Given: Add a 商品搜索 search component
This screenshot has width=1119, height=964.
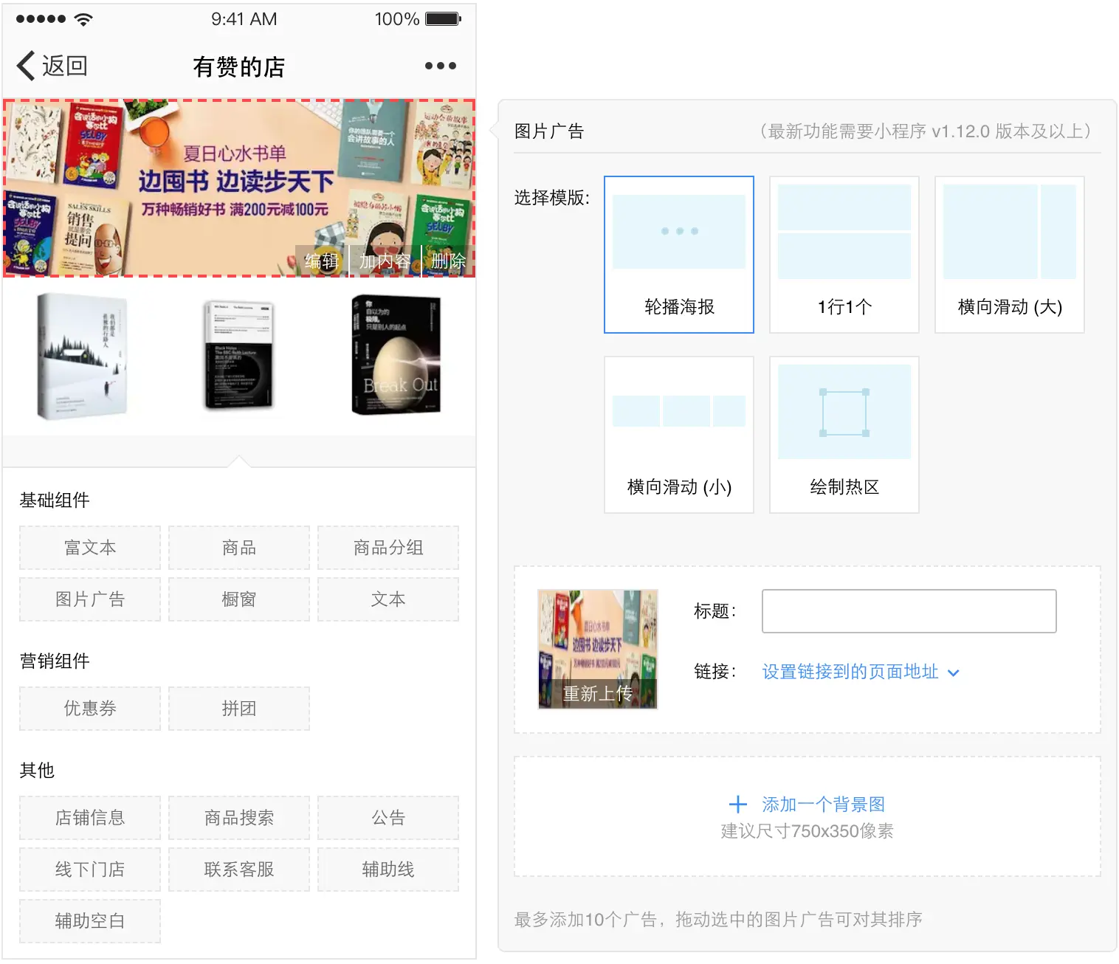Looking at the screenshot, I should pos(239,818).
